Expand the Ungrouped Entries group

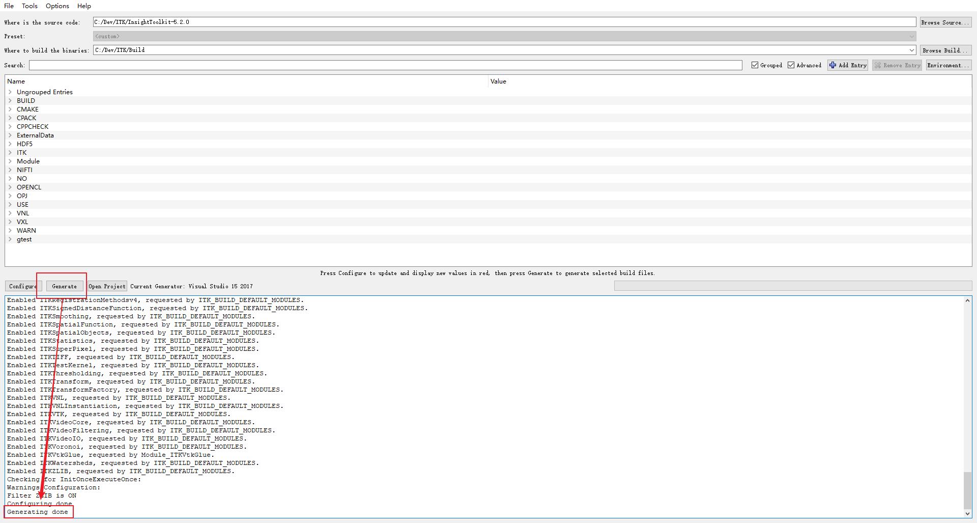[10, 92]
